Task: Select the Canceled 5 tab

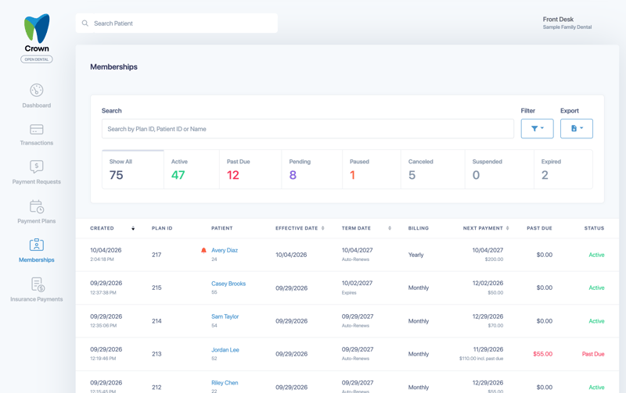Action: click(x=433, y=169)
